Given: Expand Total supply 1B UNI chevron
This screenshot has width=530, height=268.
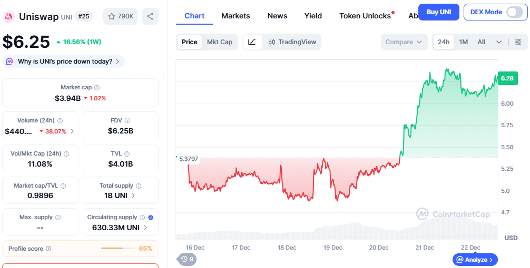Looking at the screenshot, I should [133, 195].
